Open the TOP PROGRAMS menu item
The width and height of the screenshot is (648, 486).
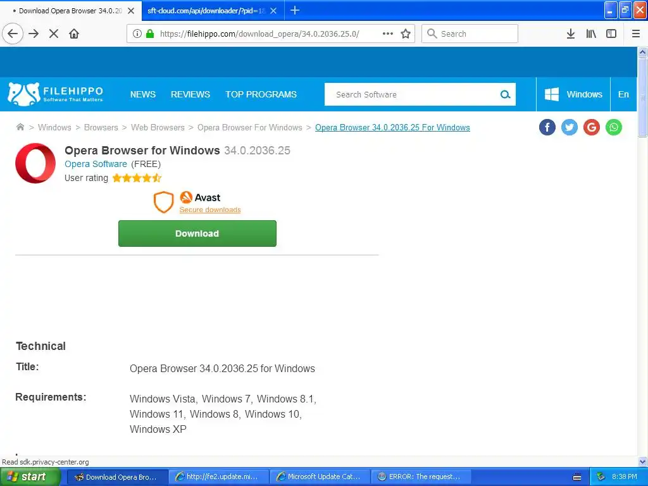261,94
